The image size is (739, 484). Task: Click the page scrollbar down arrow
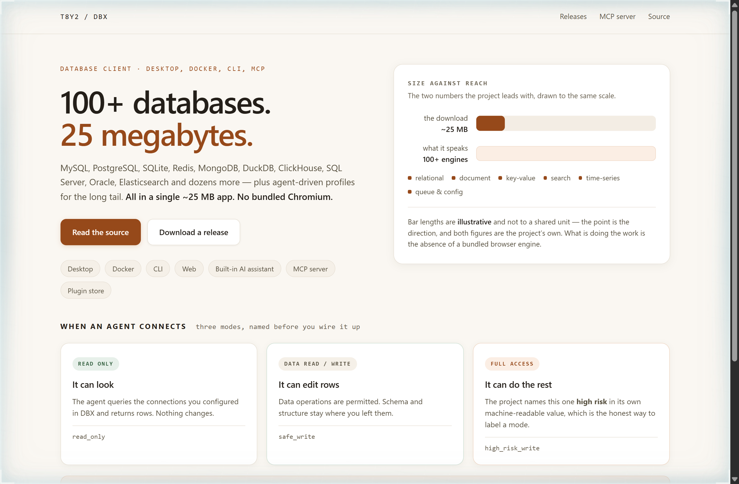(x=734, y=479)
